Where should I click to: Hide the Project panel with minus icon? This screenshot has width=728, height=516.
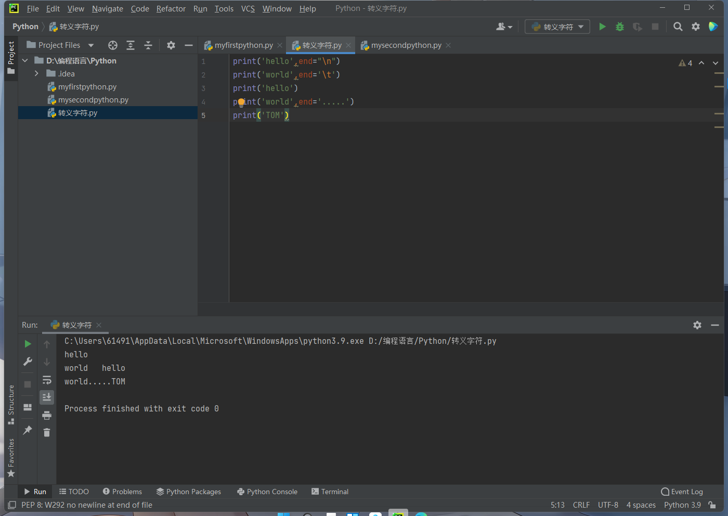point(189,45)
